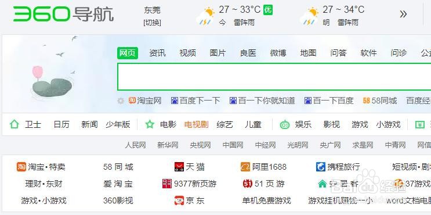Select the 网页 search tab

coord(128,53)
